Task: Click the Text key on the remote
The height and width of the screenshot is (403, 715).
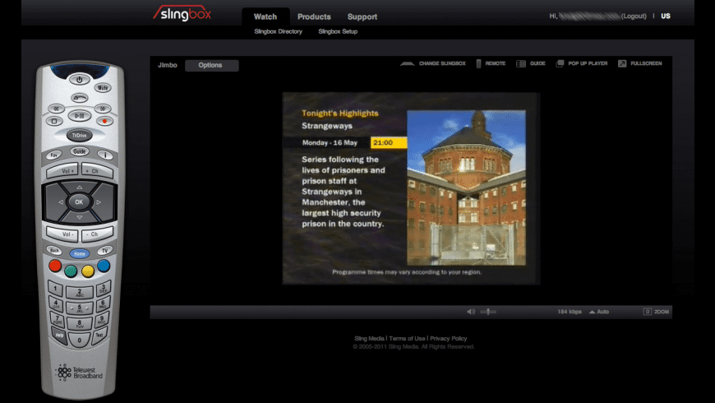Action: coord(99,336)
